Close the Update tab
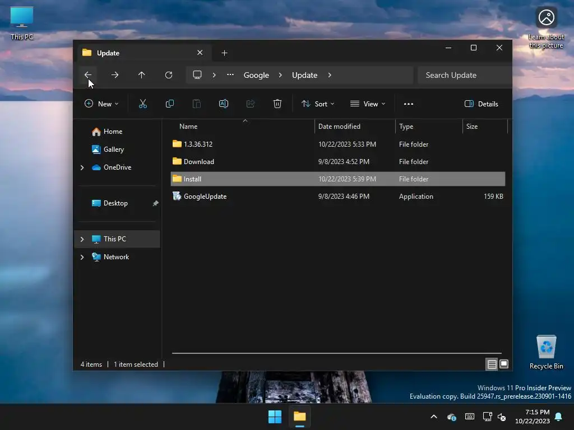This screenshot has width=574, height=430. pyautogui.click(x=200, y=53)
